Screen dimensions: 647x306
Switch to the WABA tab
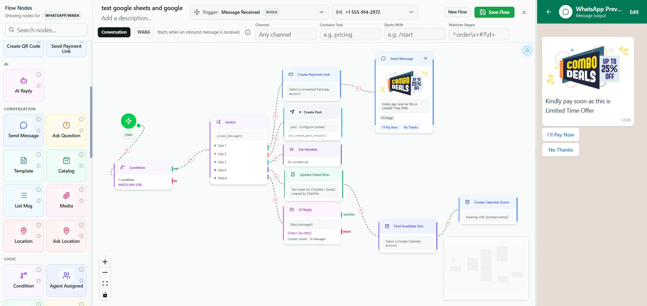[x=144, y=32]
